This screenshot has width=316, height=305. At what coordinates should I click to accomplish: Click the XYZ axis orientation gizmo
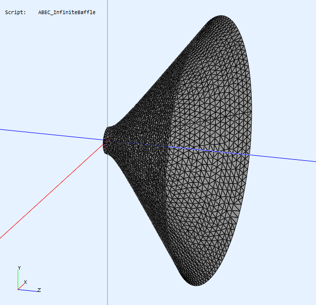coord(29,279)
